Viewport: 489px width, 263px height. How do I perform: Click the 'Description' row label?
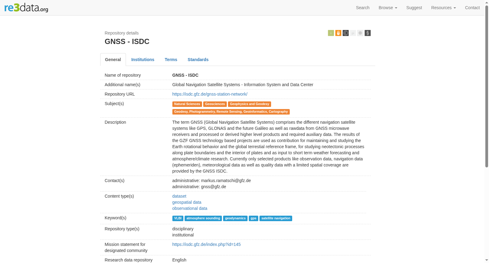pyautogui.click(x=116, y=122)
